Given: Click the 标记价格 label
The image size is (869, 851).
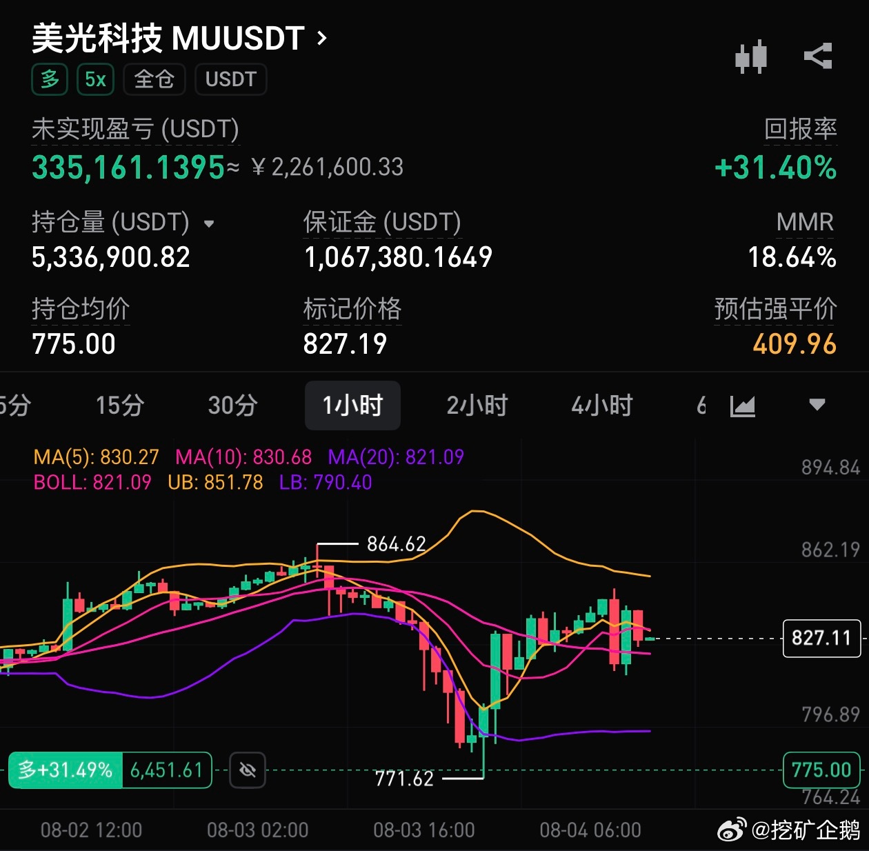Looking at the screenshot, I should pyautogui.click(x=352, y=309).
